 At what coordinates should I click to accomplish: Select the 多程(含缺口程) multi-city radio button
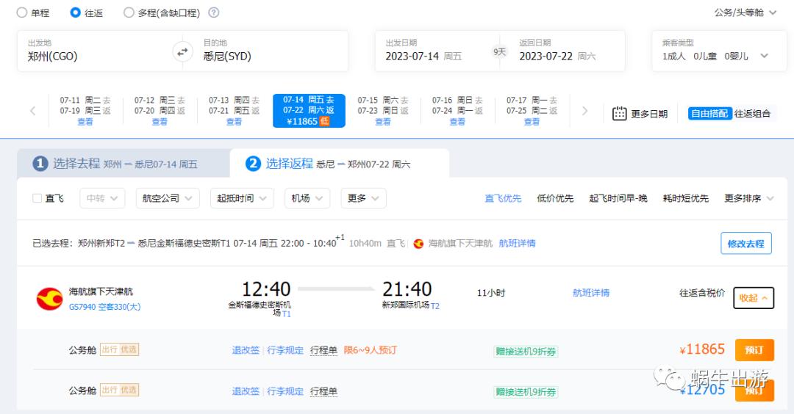point(129,12)
